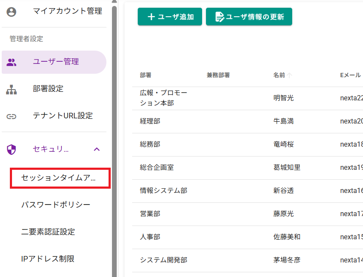Open 二要素認証設定 submenu item
This screenshot has width=363, height=277.
click(48, 232)
